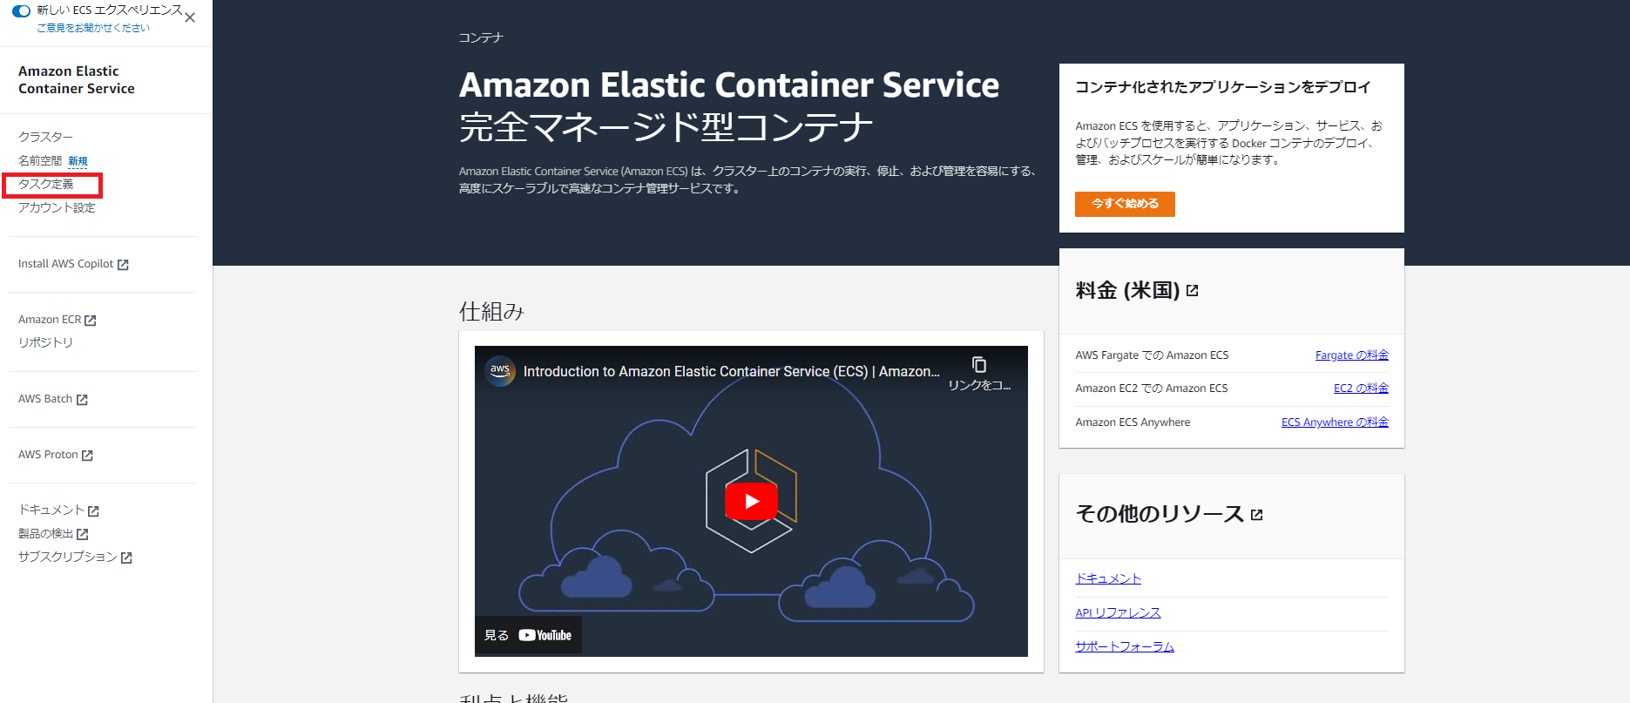Toggle the 新しい ECS エクスペリエンス switch

click(x=21, y=11)
